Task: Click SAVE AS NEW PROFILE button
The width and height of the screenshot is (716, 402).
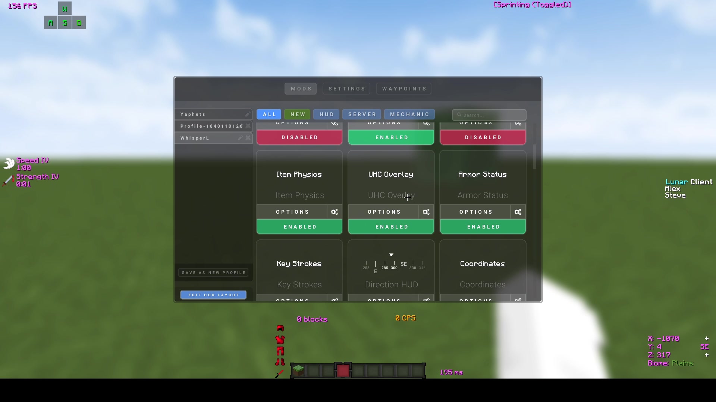Action: click(213, 272)
